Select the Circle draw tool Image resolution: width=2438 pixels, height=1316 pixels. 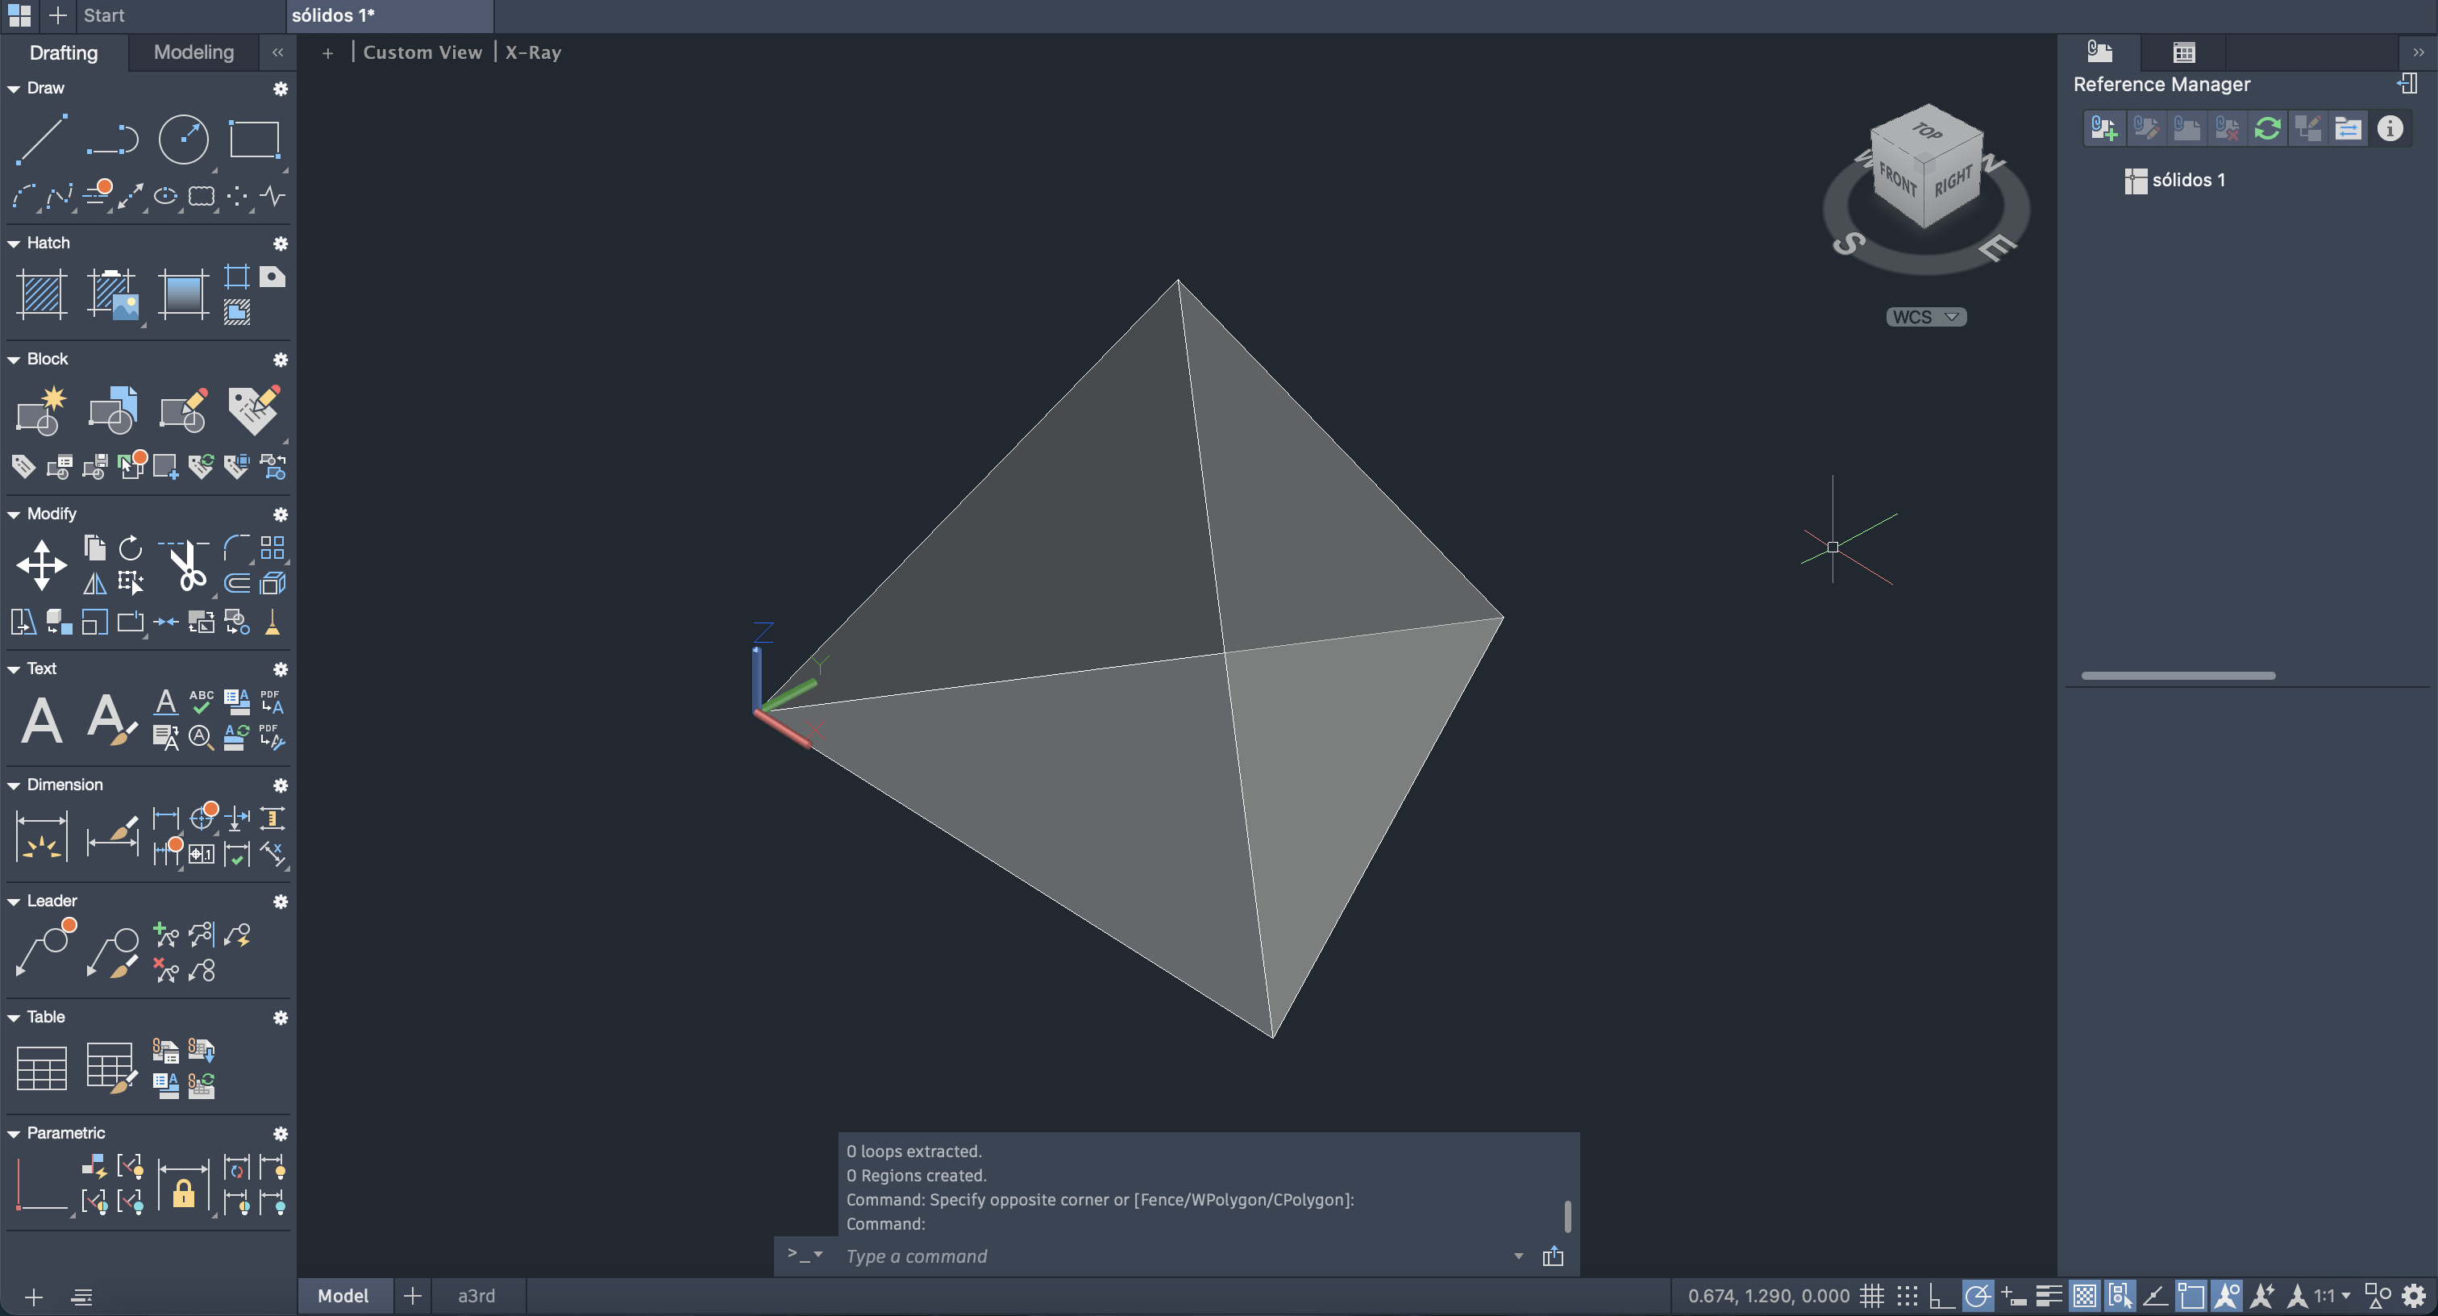pos(183,140)
